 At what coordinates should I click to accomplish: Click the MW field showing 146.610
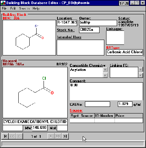40,128
